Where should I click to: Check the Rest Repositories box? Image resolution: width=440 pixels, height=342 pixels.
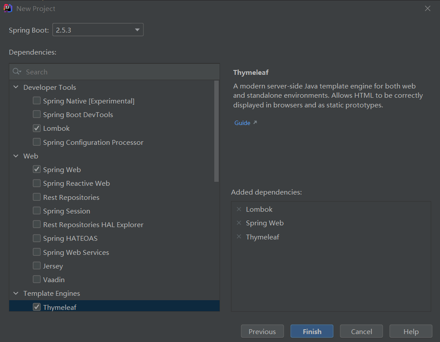pyautogui.click(x=37, y=197)
